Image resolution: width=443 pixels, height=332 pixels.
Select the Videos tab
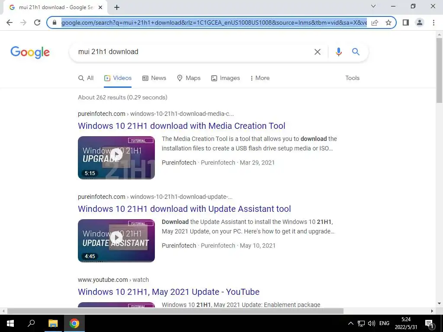pyautogui.click(x=118, y=78)
